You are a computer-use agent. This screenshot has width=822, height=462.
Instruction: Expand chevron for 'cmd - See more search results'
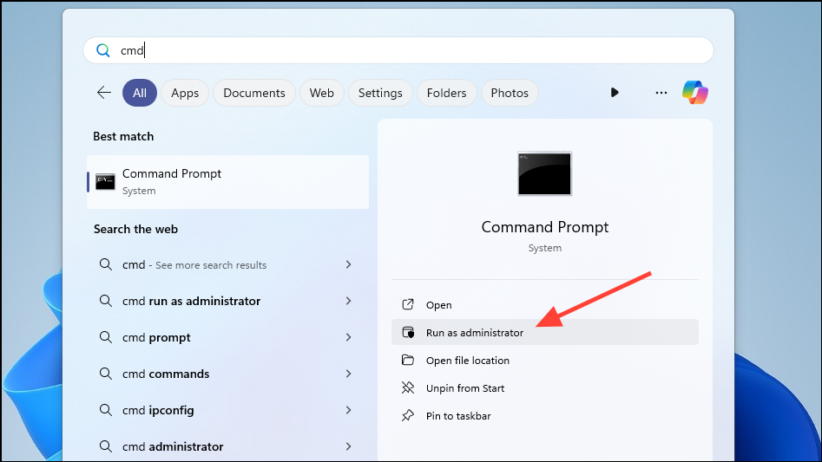(349, 264)
